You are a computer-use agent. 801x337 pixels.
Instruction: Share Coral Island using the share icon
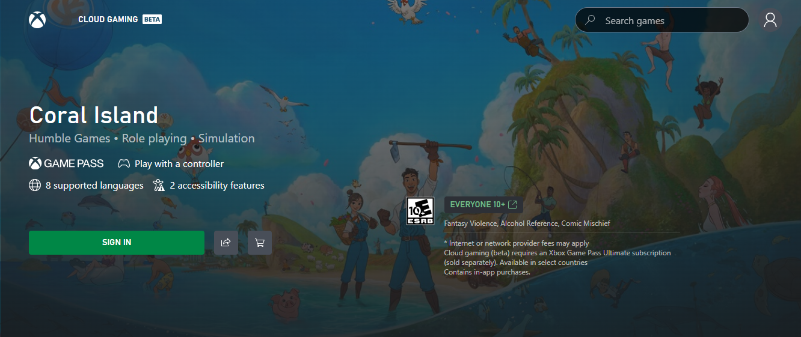click(x=226, y=243)
